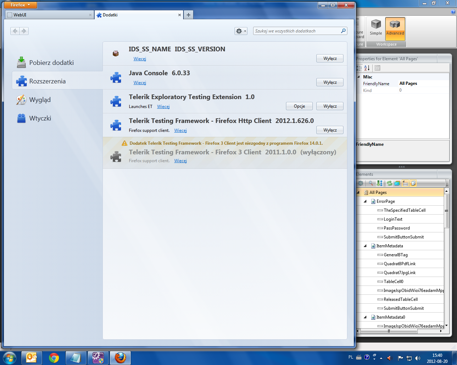Click the purple gear application icon in the taskbar

(x=98, y=358)
